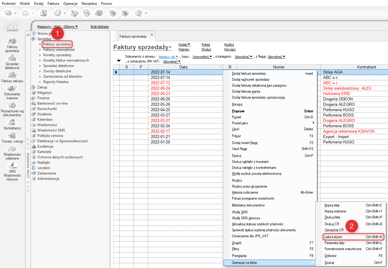
Task: Click the help question mark toolbar icon
Action: click(138, 13)
